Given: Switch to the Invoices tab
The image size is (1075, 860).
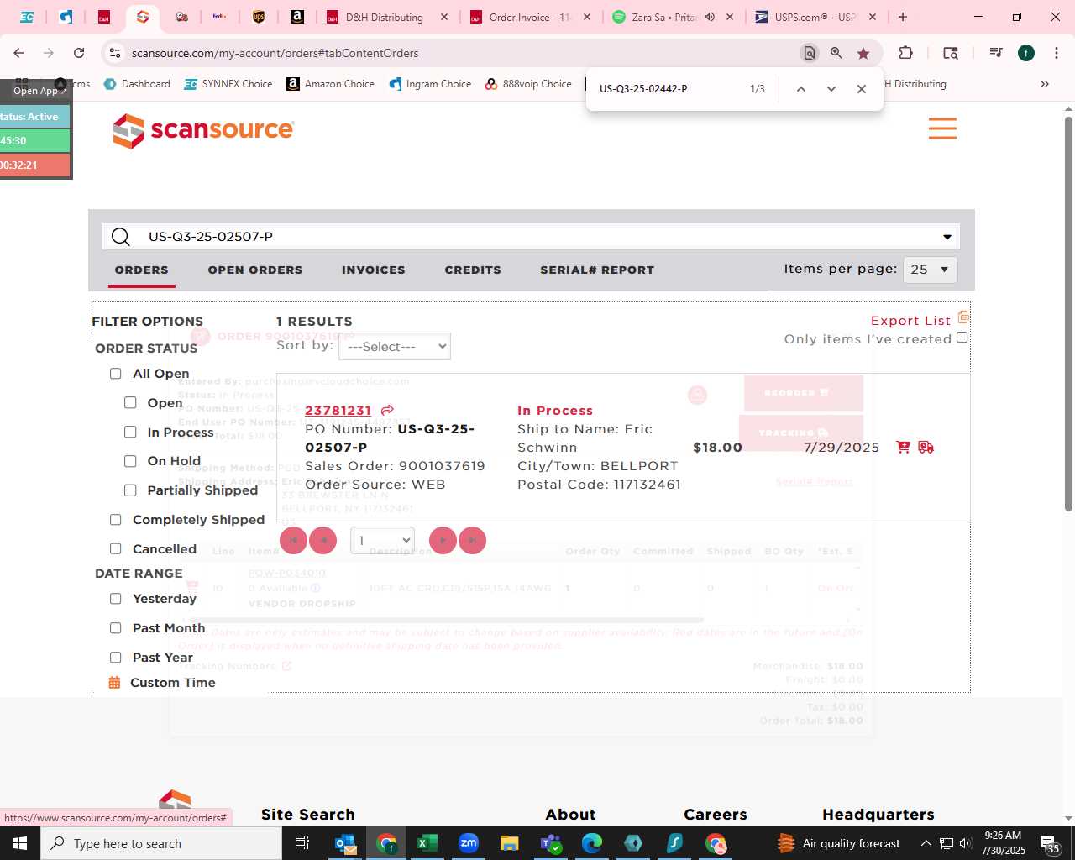Looking at the screenshot, I should click(x=374, y=270).
